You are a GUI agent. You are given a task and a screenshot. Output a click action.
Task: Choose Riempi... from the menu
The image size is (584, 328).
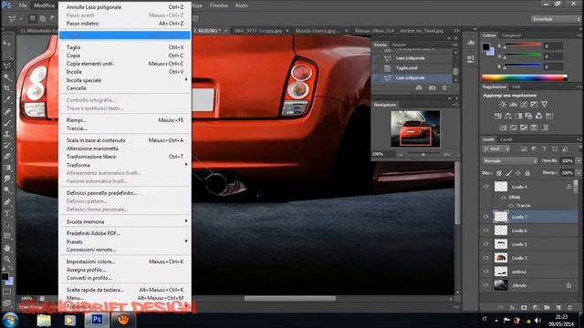(x=125, y=120)
